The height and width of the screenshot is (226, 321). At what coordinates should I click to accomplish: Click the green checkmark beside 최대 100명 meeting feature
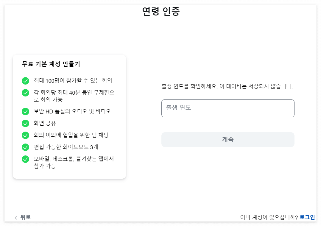(x=25, y=80)
